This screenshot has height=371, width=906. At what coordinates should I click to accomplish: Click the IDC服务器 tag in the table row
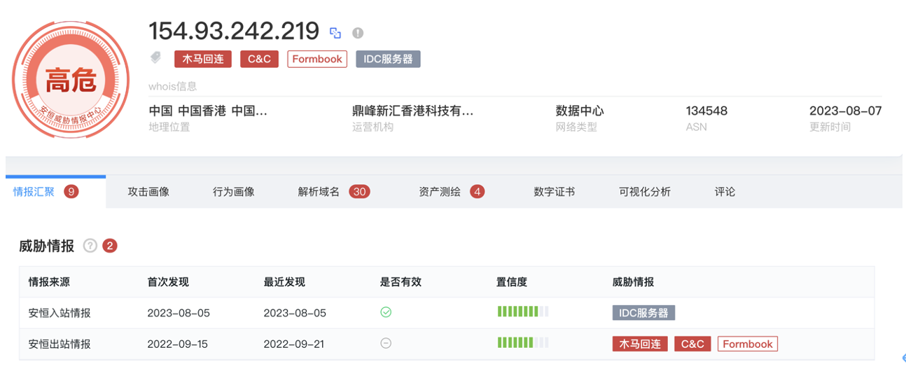pos(643,313)
